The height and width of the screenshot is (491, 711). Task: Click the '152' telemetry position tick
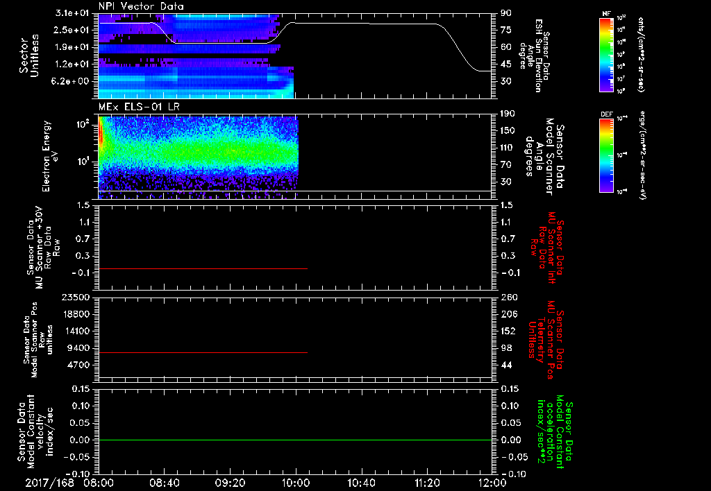[x=508, y=331]
